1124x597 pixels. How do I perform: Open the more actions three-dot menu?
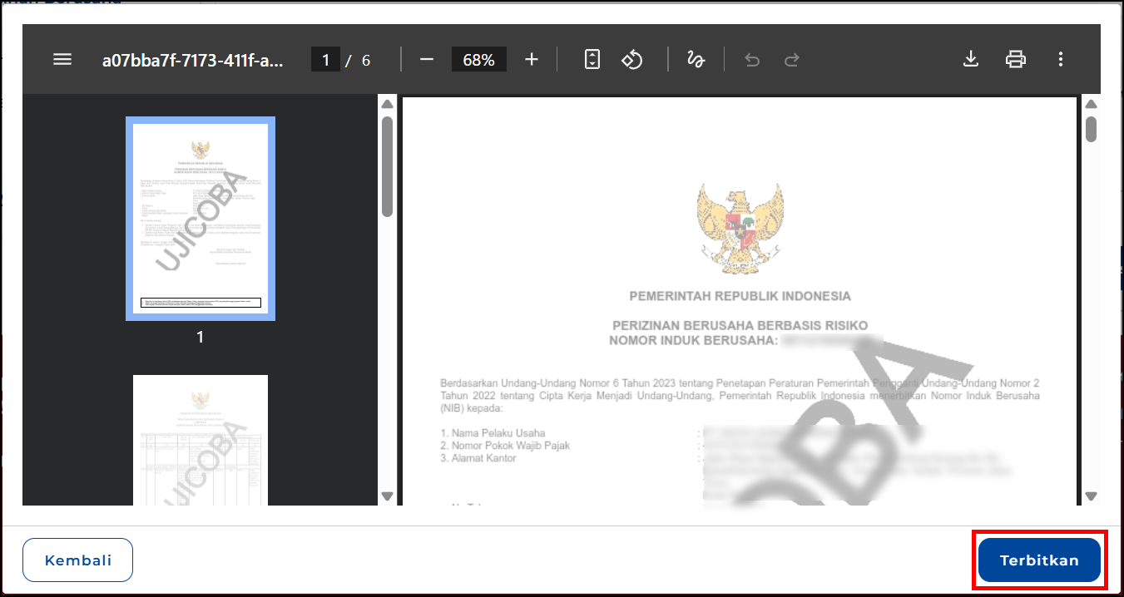[1060, 60]
